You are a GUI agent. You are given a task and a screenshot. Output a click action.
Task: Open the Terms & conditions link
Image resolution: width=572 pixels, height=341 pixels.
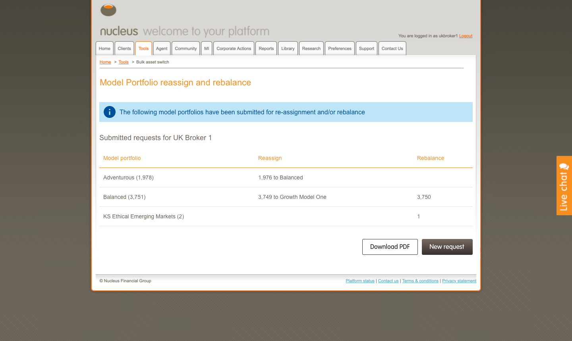point(420,281)
